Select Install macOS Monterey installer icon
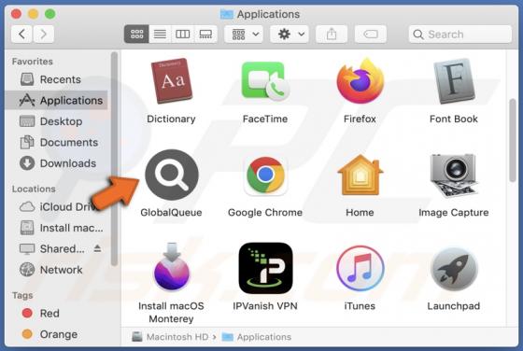This screenshot has height=351, width=523. (x=172, y=267)
